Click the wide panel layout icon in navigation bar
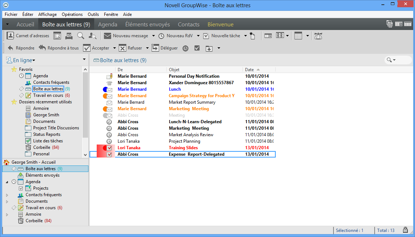The image size is (415, 237). click(x=407, y=24)
